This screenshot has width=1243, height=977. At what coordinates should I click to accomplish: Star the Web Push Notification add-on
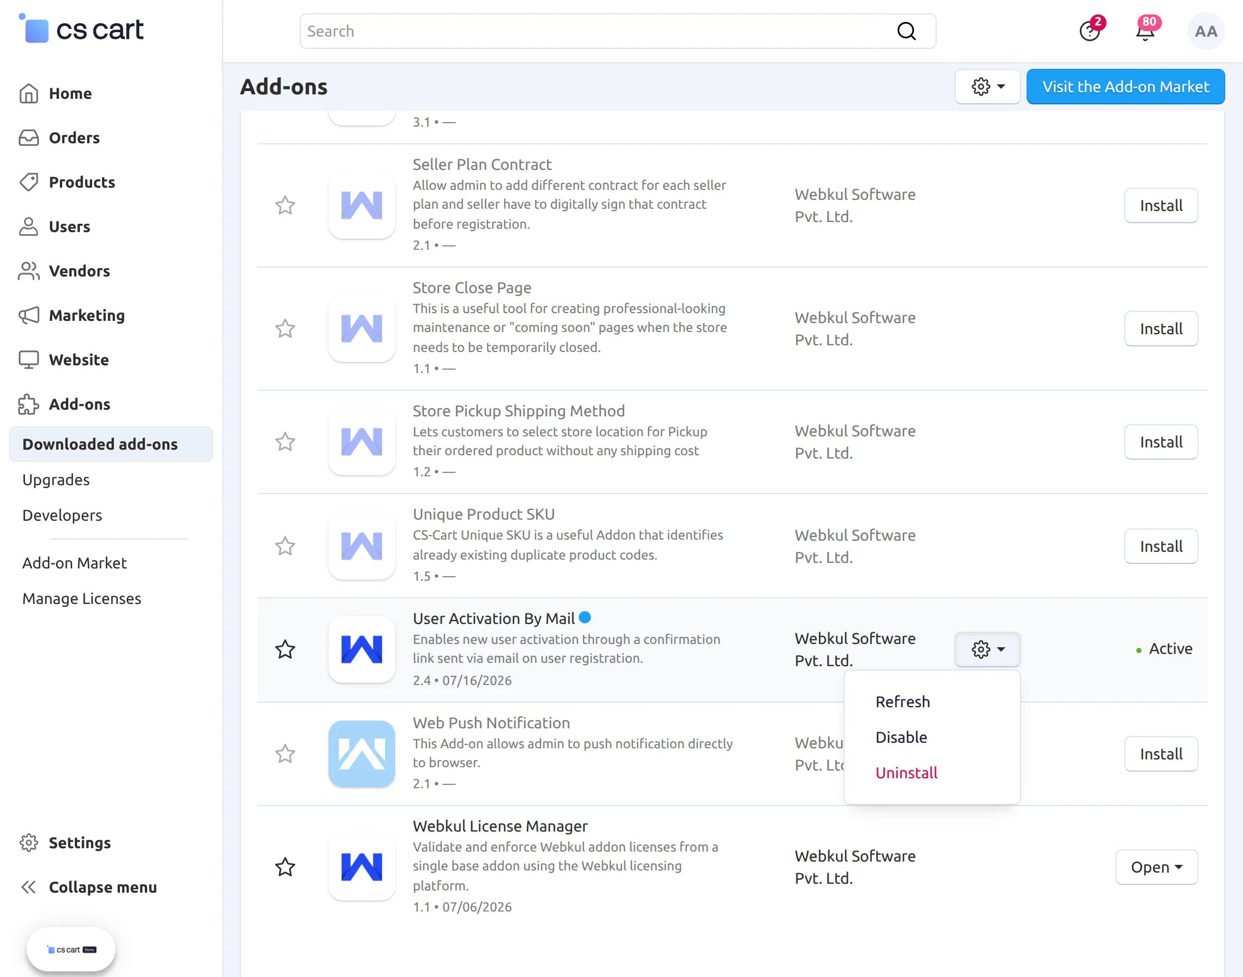pos(285,753)
